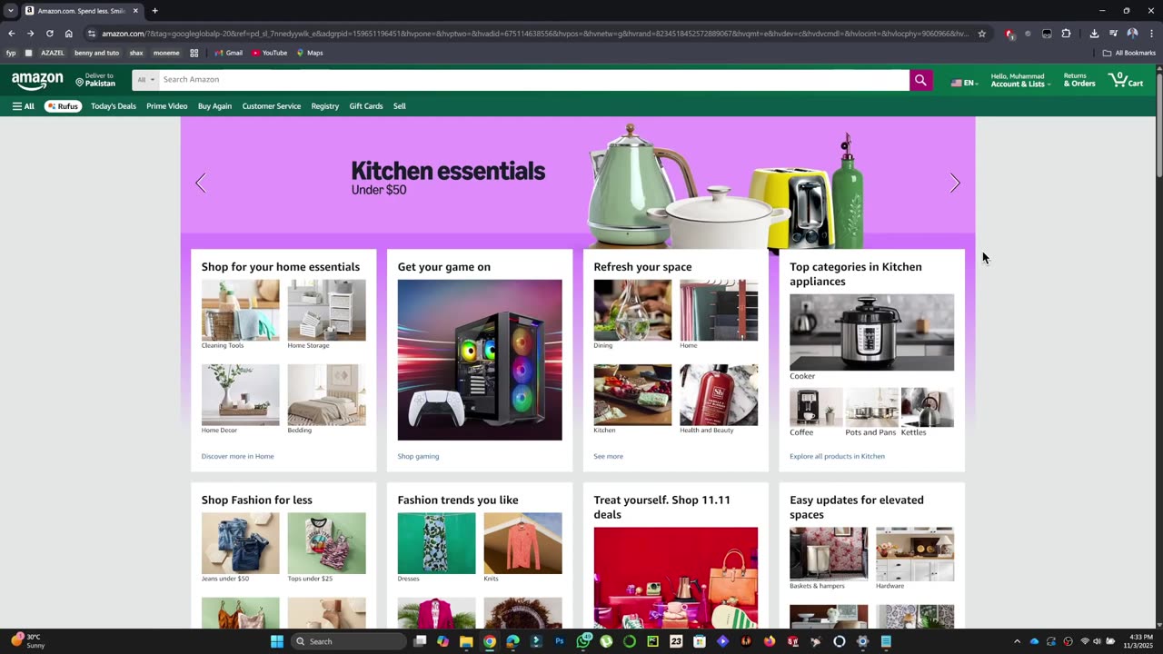This screenshot has height=654, width=1163.
Task: Click the browser Home icon
Action: (68, 34)
